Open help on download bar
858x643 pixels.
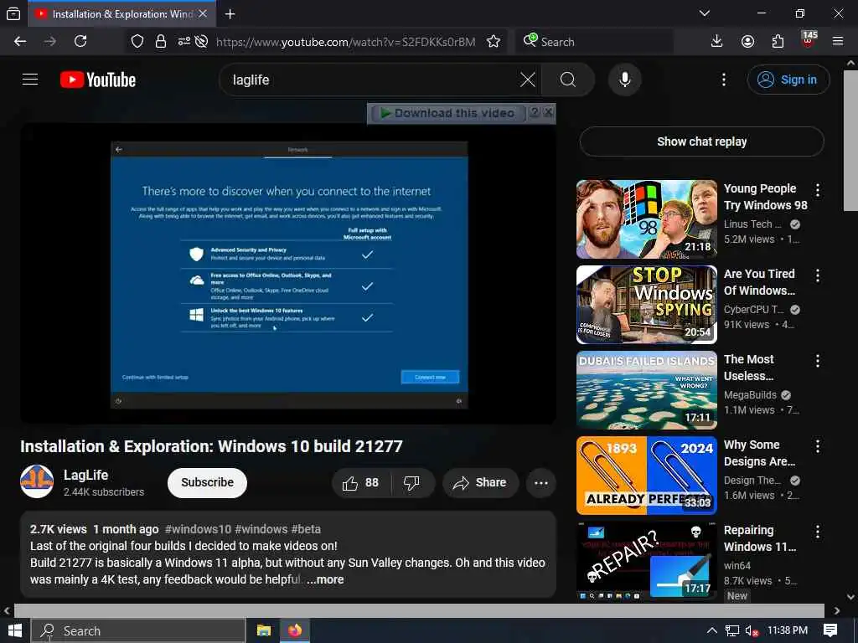535,113
